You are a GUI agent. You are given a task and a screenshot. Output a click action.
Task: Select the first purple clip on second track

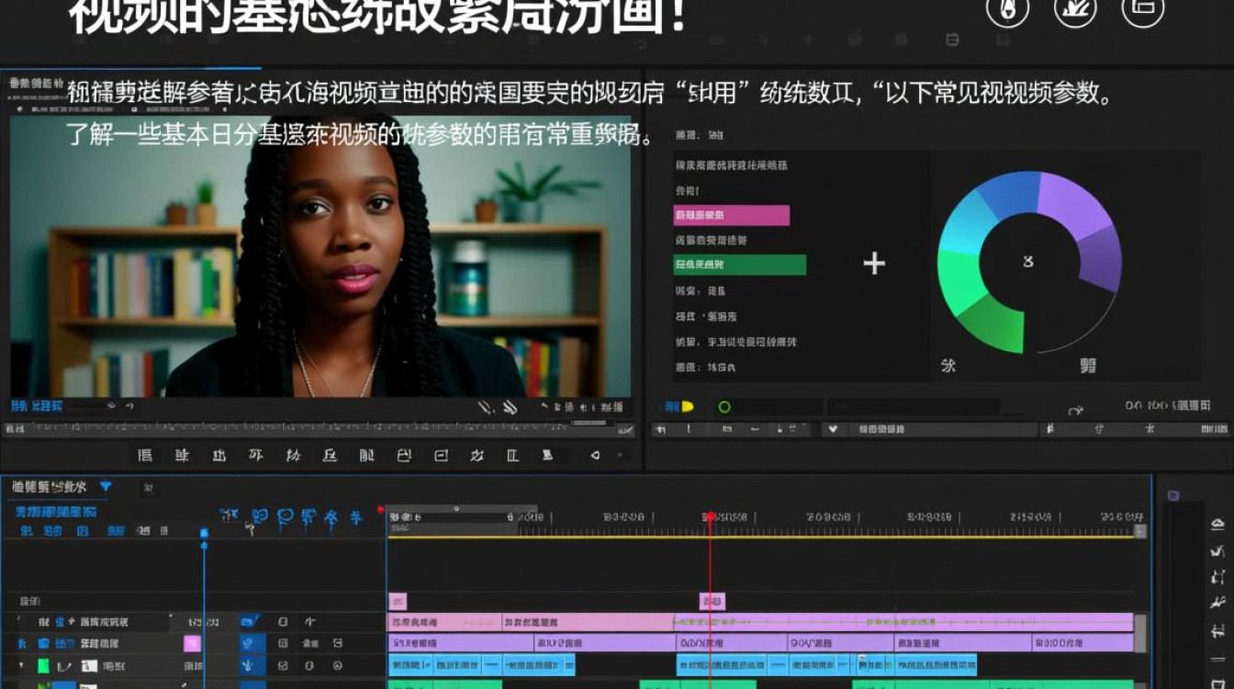(x=460, y=644)
